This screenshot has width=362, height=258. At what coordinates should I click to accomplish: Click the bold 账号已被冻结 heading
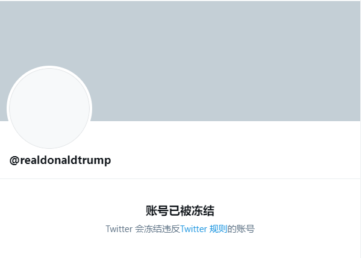pyautogui.click(x=180, y=210)
